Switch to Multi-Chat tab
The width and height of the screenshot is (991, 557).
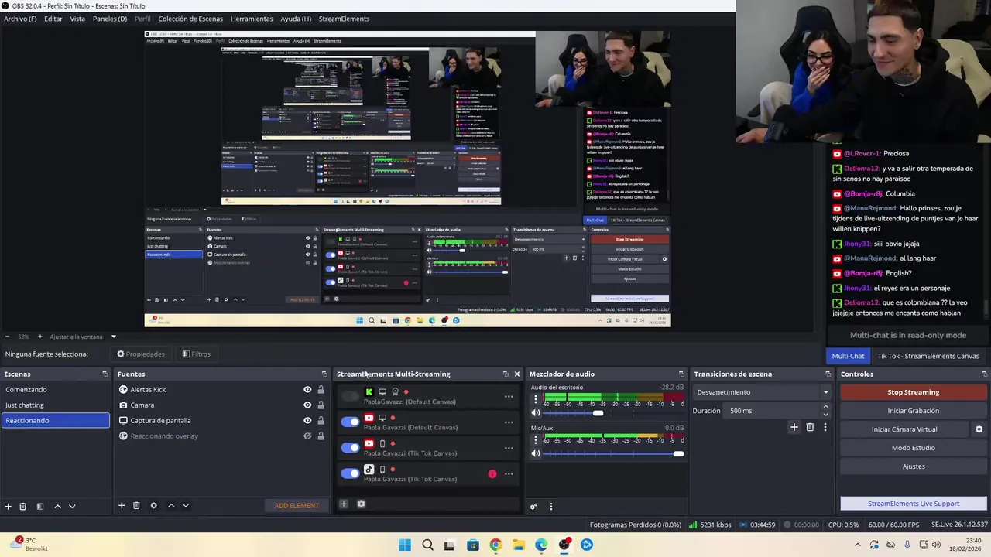point(848,356)
